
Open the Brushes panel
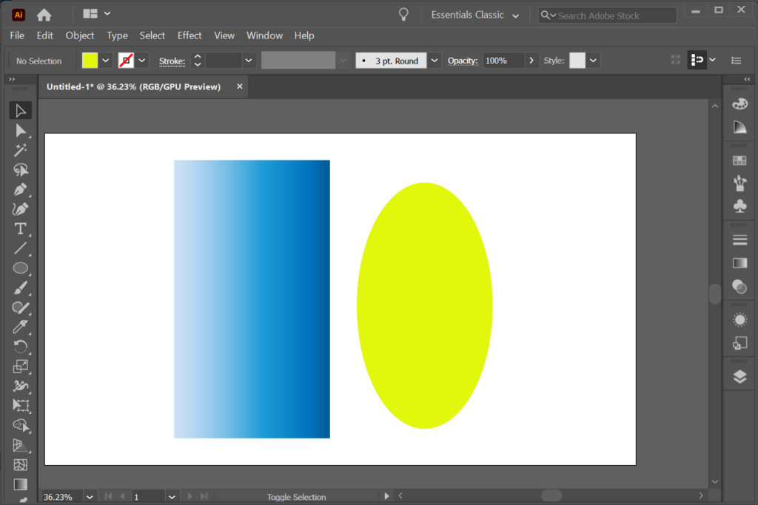[x=739, y=183]
